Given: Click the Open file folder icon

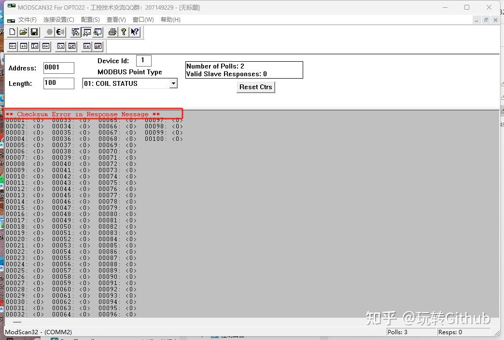Looking at the screenshot, I should (23, 32).
